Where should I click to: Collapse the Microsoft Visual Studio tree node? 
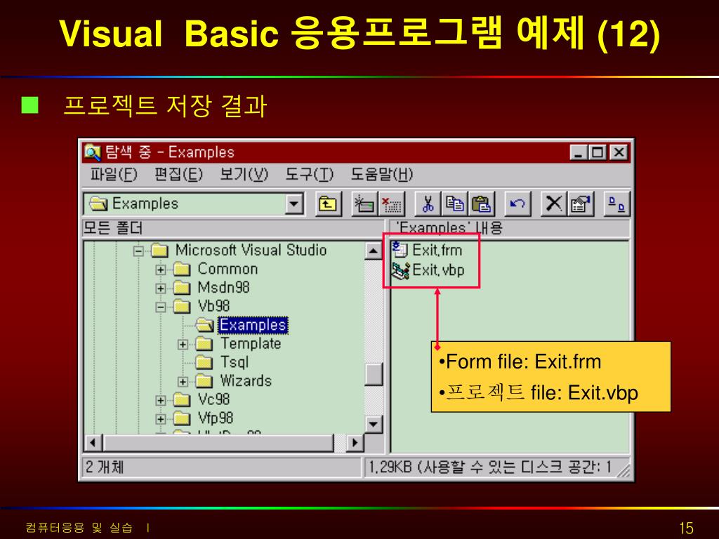(138, 251)
